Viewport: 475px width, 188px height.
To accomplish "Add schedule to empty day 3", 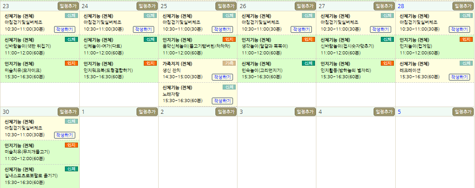I will click(305, 112).
